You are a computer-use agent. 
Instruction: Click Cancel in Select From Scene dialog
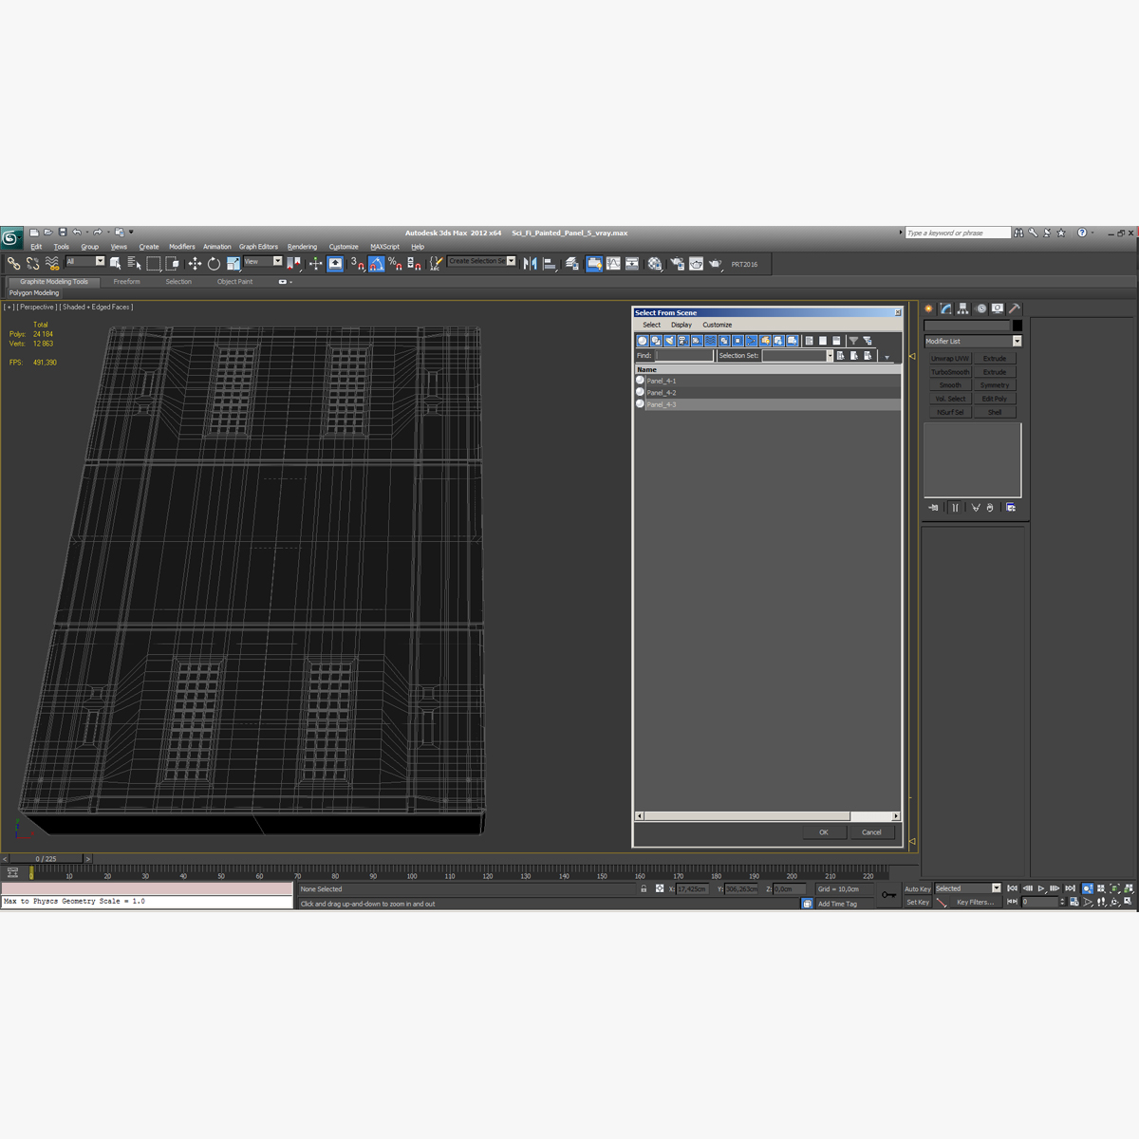(x=871, y=832)
